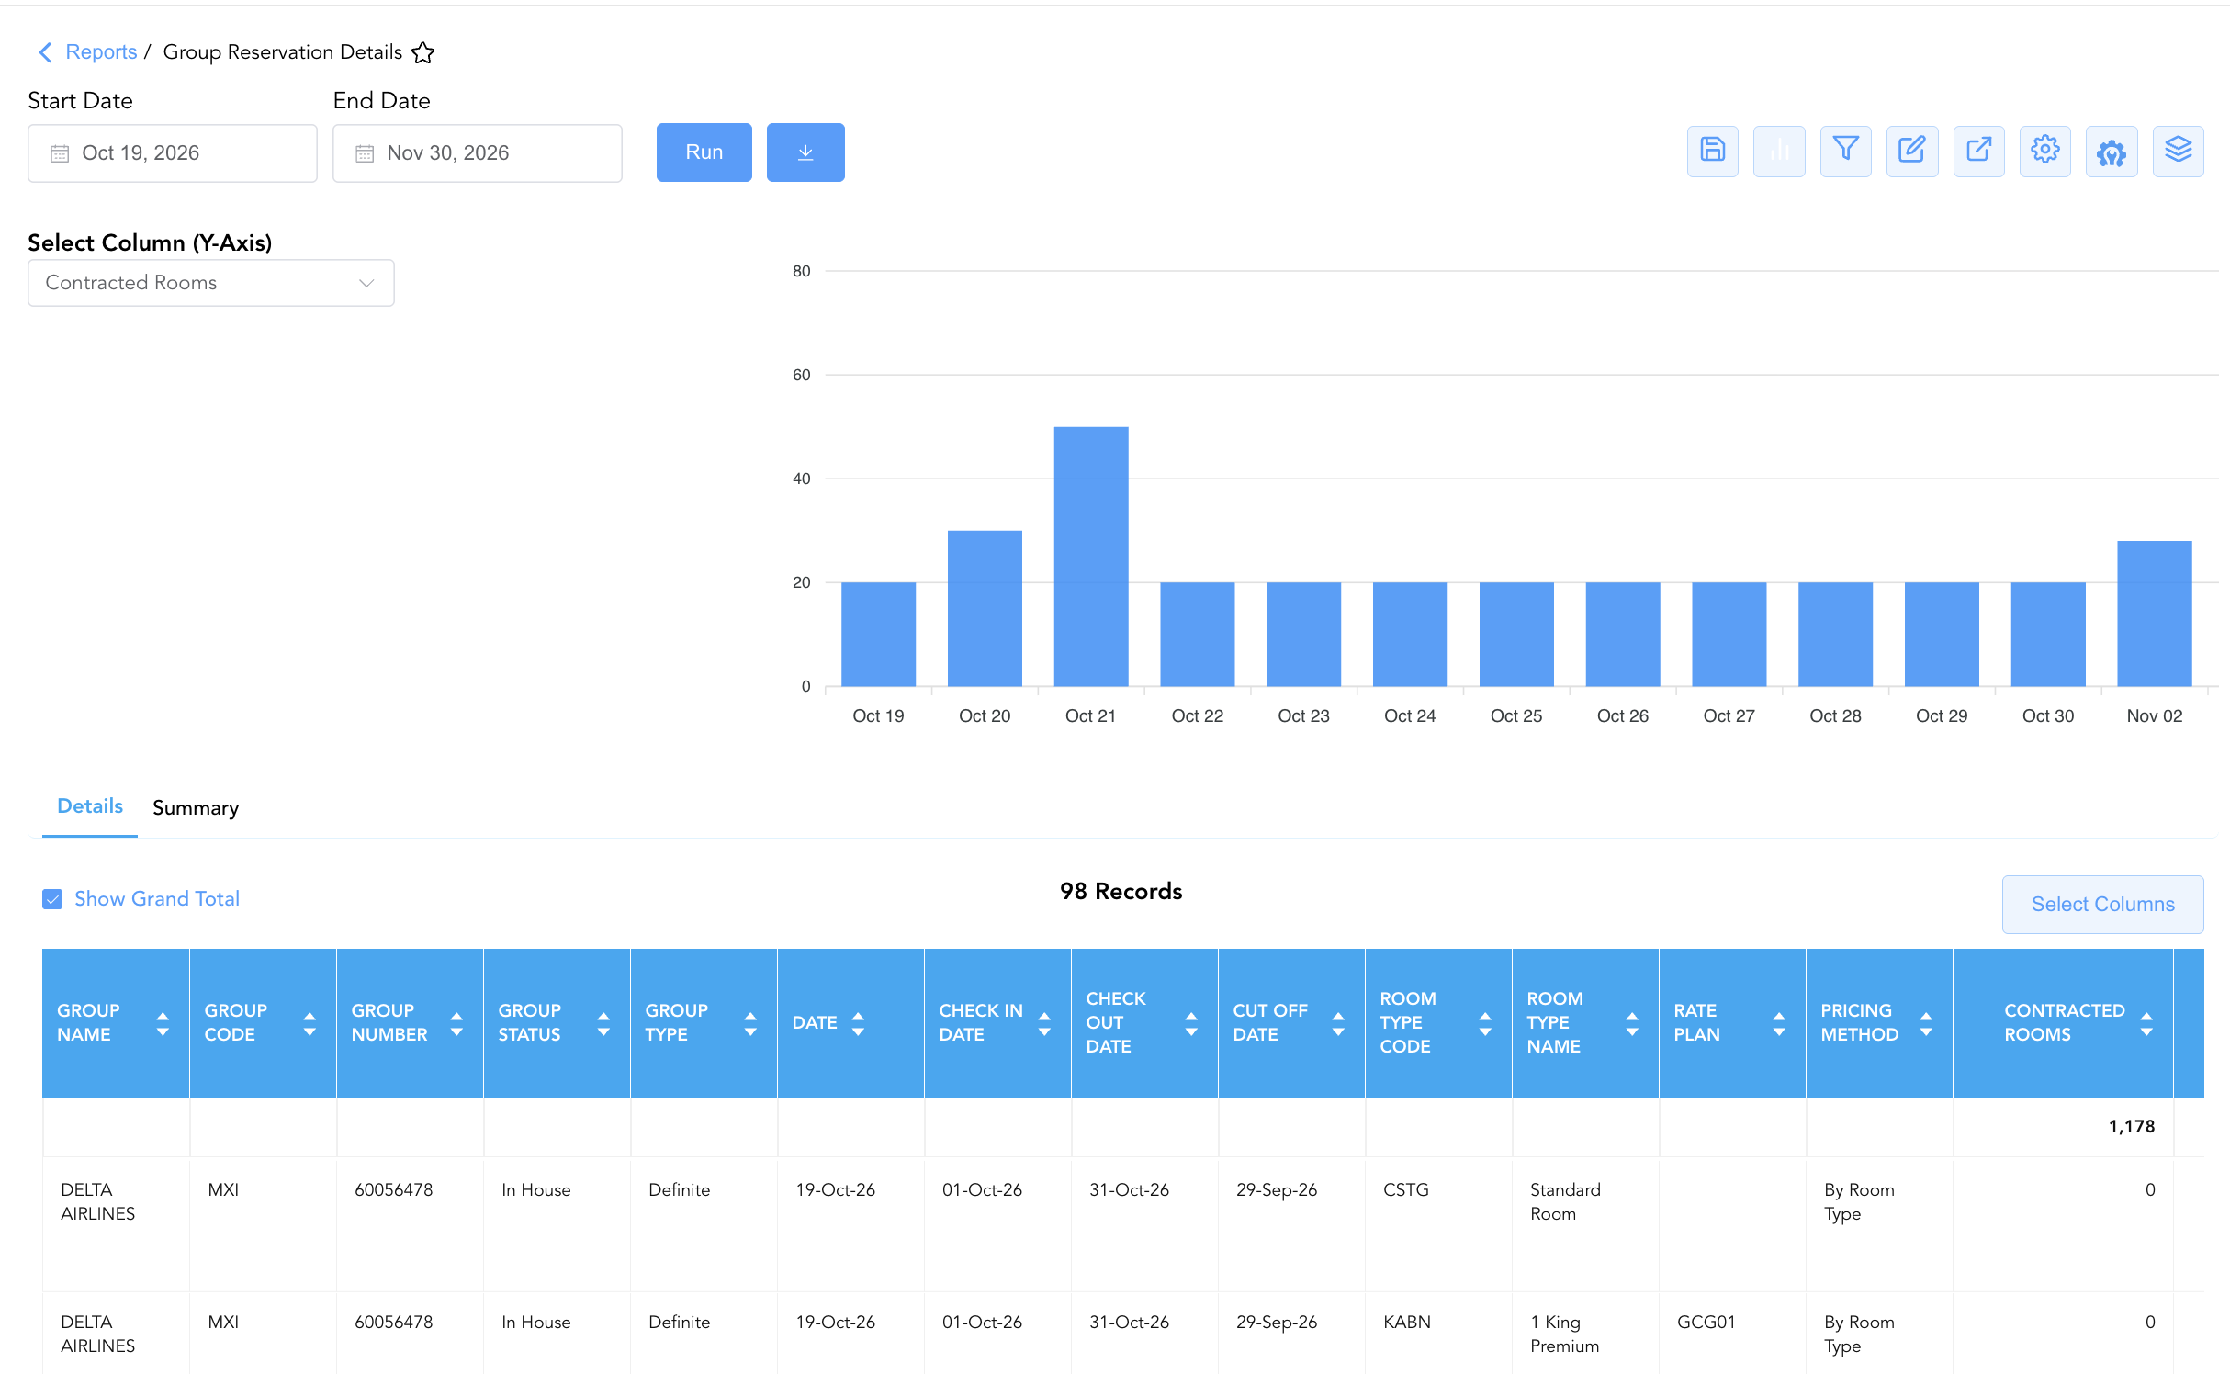Image resolution: width=2230 pixels, height=1374 pixels.
Task: Open the filter funnel icon
Action: [1845, 151]
